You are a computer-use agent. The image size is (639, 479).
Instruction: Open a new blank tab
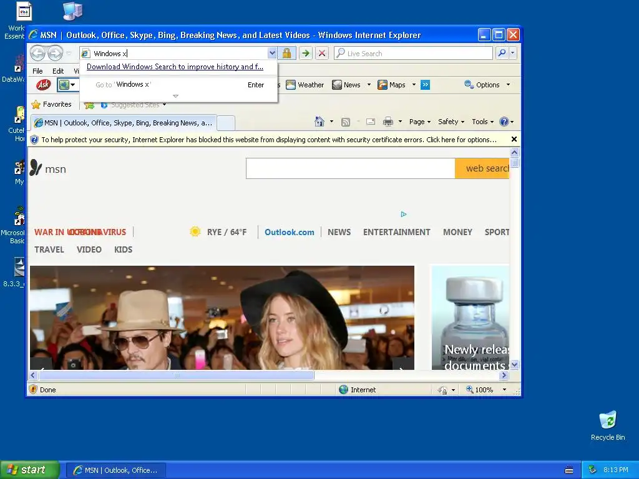point(226,123)
